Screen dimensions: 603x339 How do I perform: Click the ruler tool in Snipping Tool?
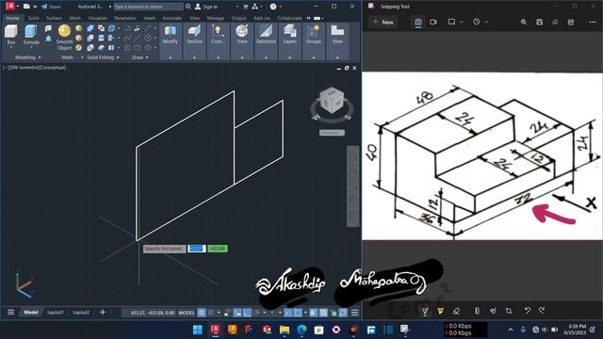point(478,311)
